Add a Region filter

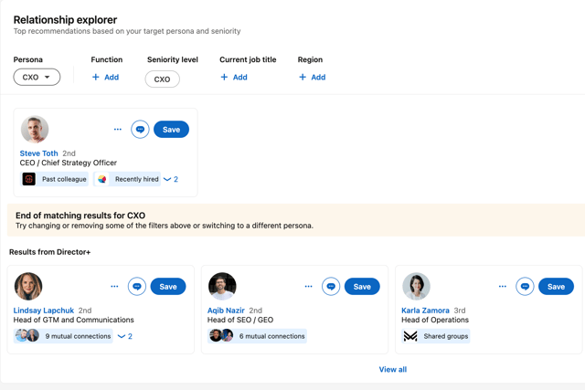point(313,78)
